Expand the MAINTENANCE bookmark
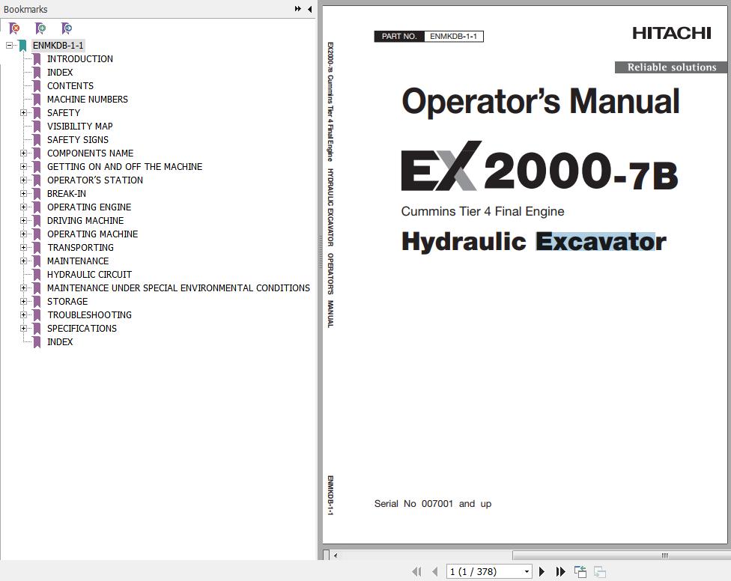 23,261
